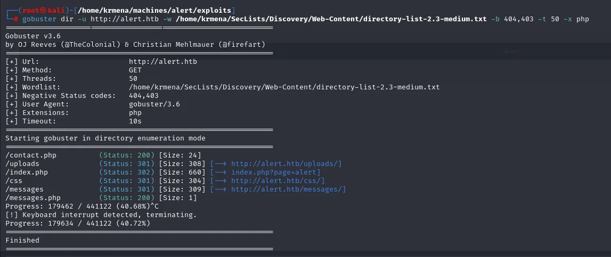The width and height of the screenshot is (611, 257).
Task: Click the OJ Reeves author credits line
Action: click(x=135, y=44)
